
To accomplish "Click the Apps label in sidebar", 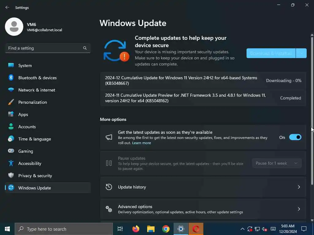I will (23, 114).
